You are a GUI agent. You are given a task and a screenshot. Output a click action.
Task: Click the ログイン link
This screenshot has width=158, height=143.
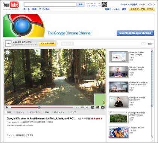(x=151, y=4)
